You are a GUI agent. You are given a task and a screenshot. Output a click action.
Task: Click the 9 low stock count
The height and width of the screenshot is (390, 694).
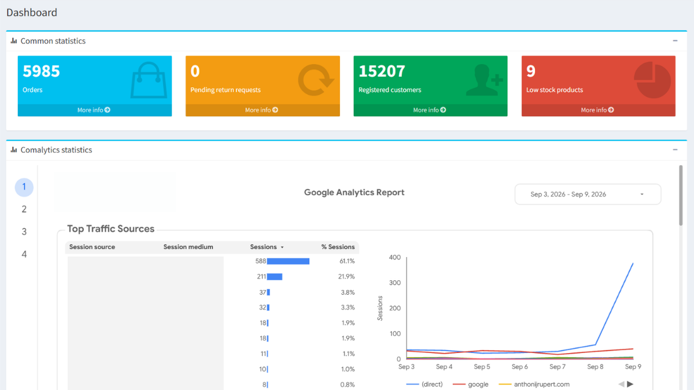(x=531, y=71)
